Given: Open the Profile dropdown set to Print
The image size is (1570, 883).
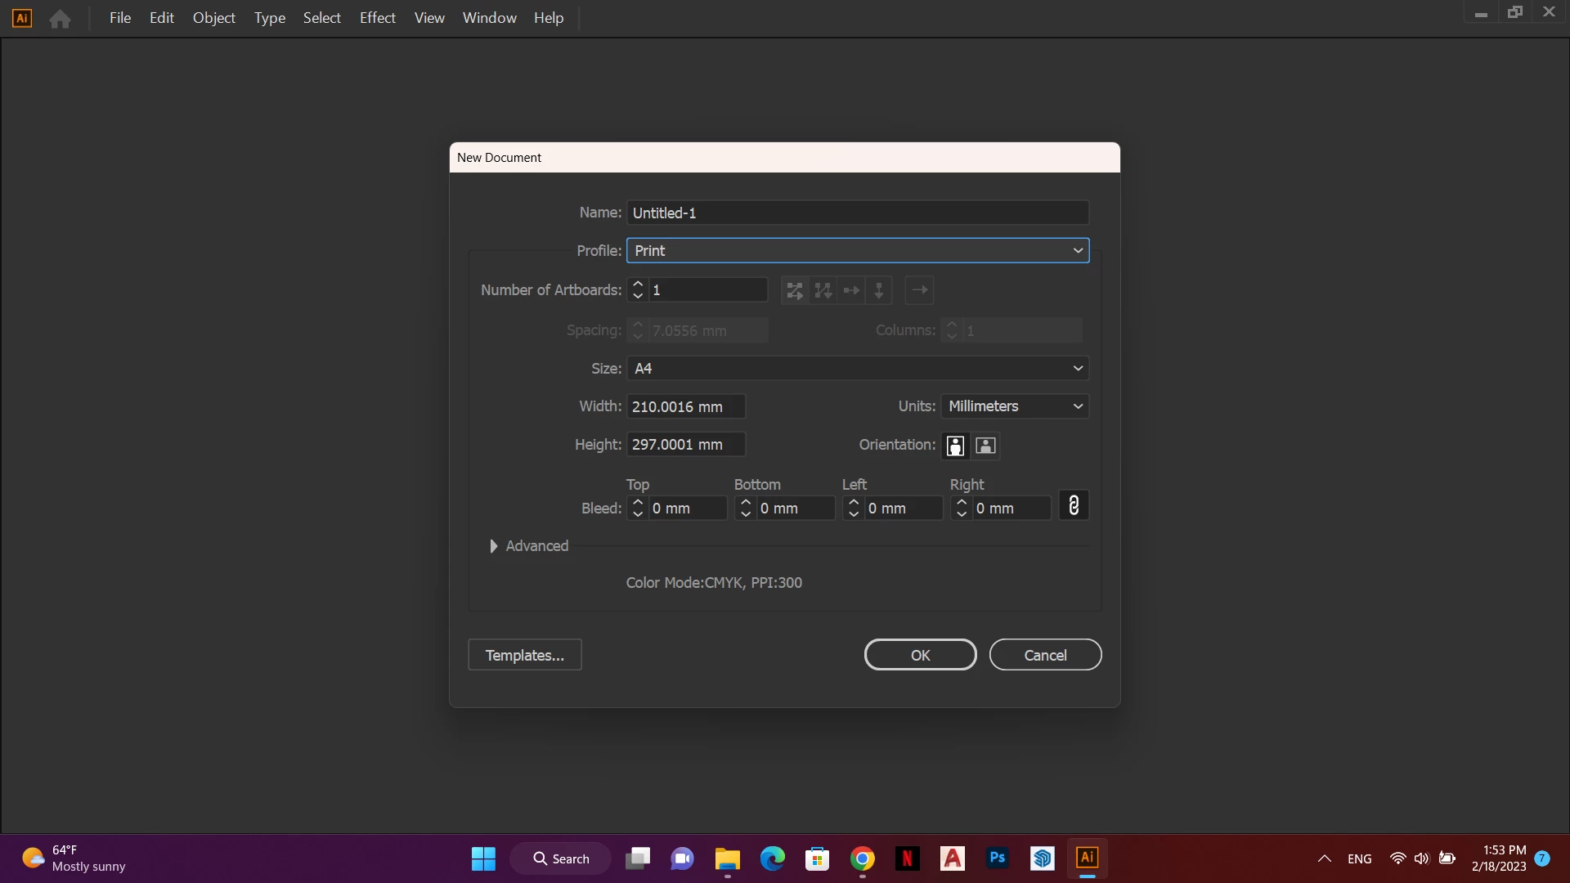Looking at the screenshot, I should pos(857,251).
